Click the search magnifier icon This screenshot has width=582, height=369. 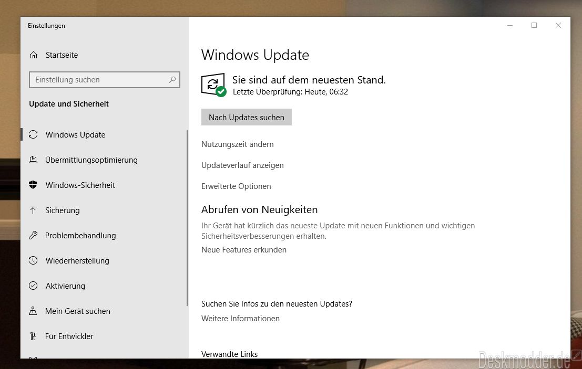click(x=172, y=80)
